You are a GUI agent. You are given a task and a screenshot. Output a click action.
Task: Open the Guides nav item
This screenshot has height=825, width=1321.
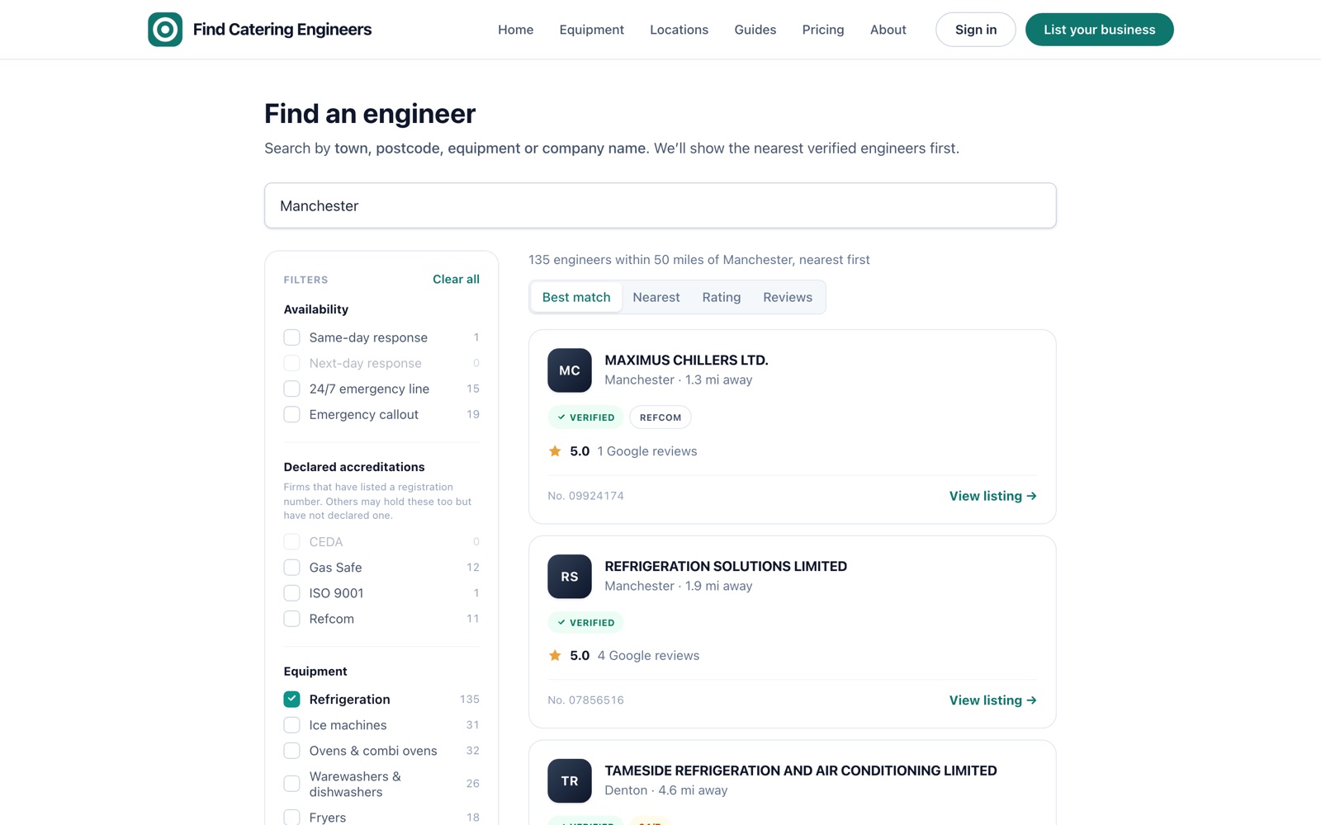[755, 30]
